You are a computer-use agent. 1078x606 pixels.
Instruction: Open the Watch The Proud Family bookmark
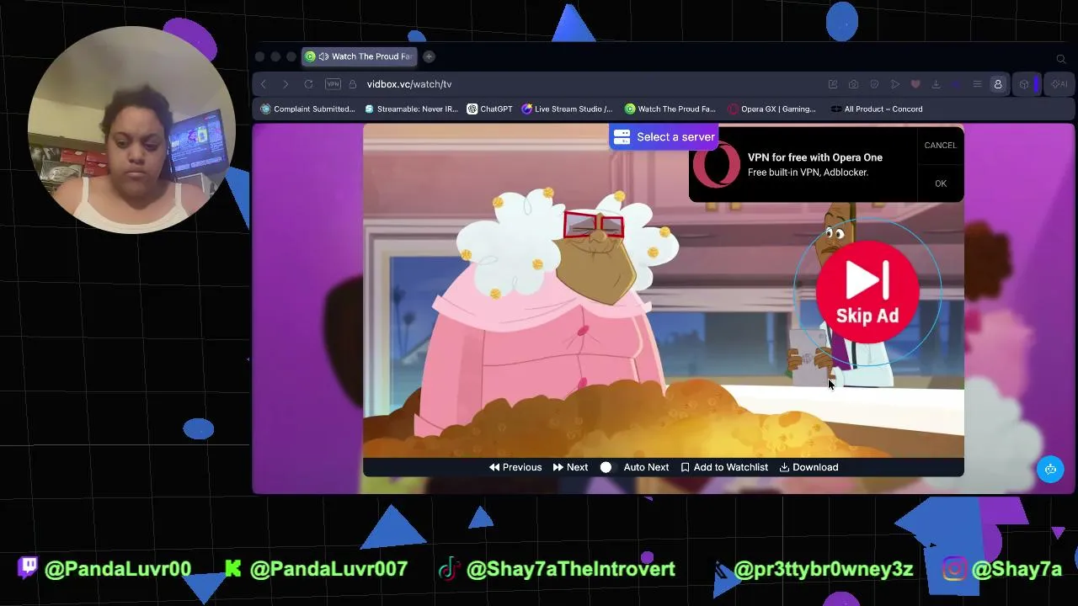click(670, 109)
